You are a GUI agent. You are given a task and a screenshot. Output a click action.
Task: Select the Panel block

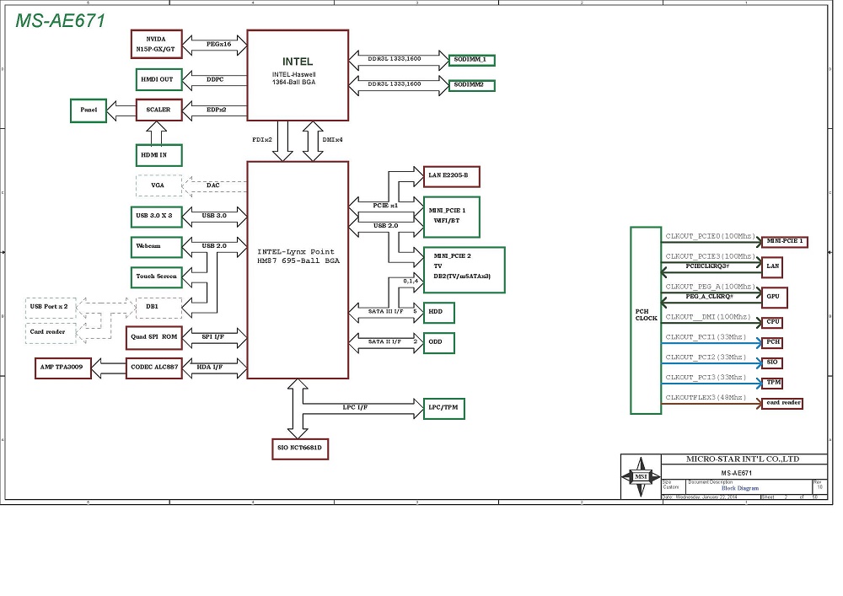[x=89, y=110]
